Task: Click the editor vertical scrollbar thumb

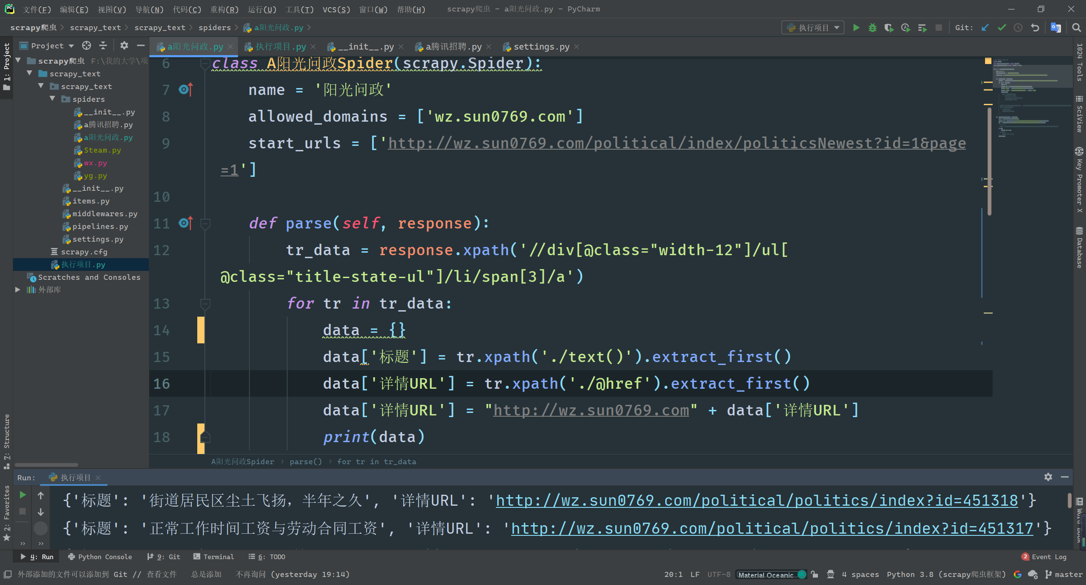Action: click(989, 161)
